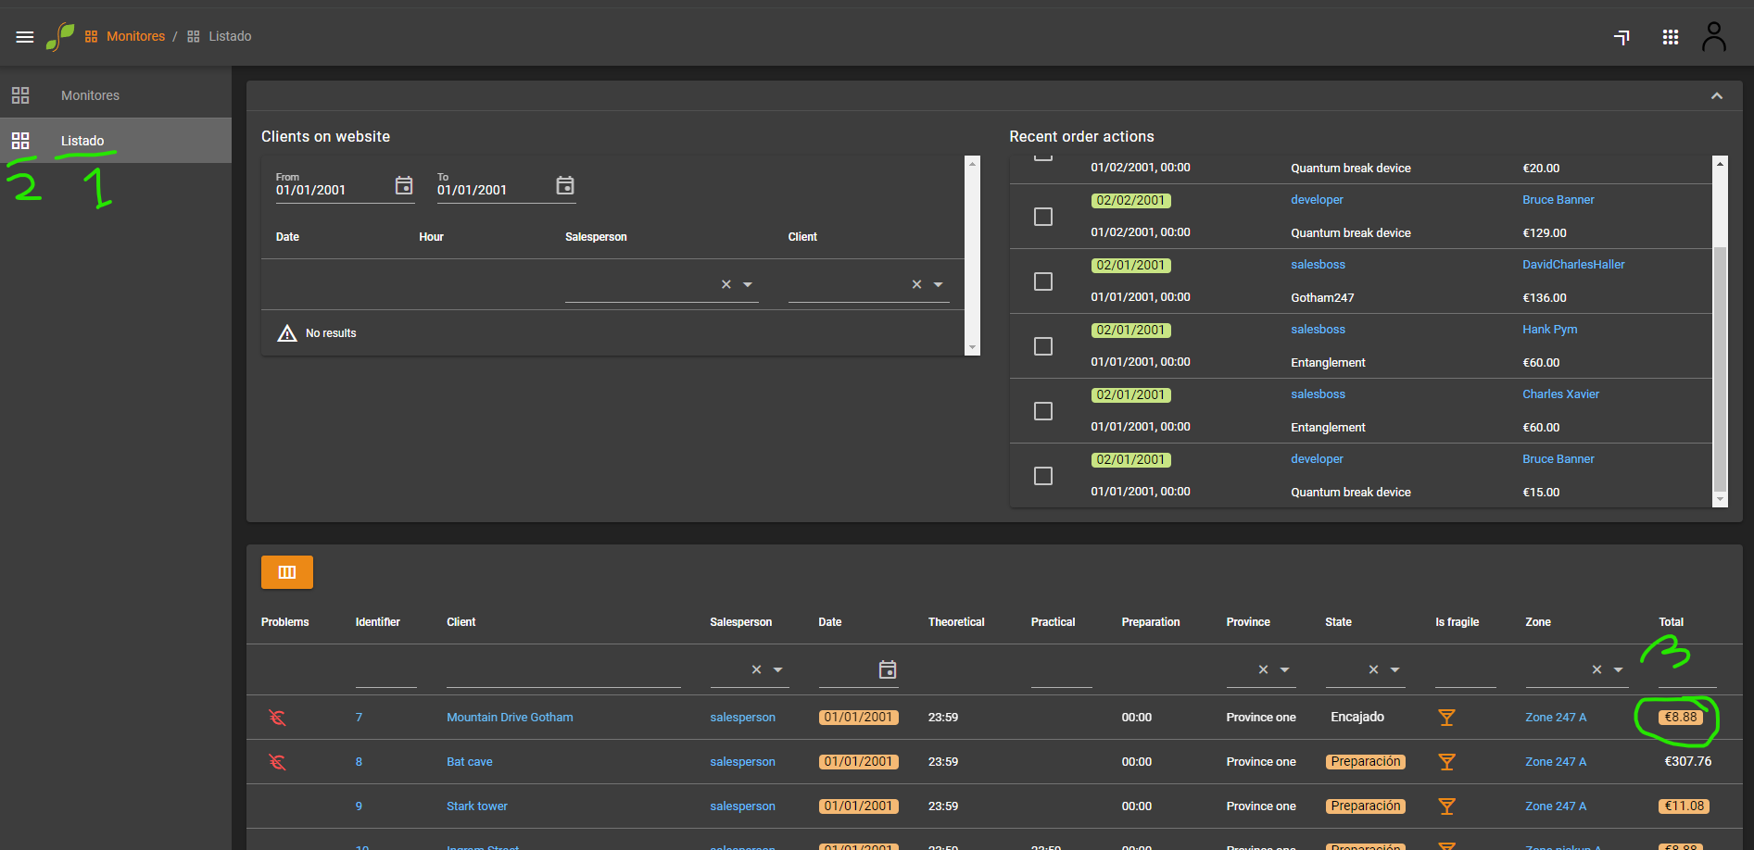
Task: Open the To date calendar picker
Action: pos(565,186)
